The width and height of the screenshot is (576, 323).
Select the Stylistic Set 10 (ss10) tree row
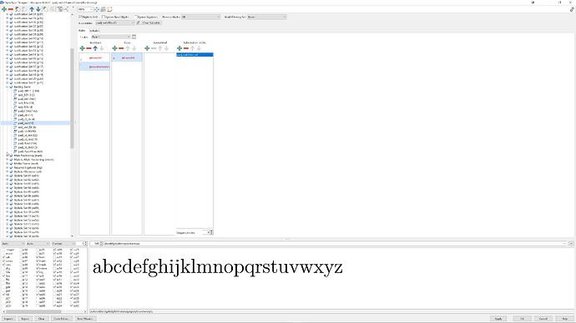pos(27,212)
